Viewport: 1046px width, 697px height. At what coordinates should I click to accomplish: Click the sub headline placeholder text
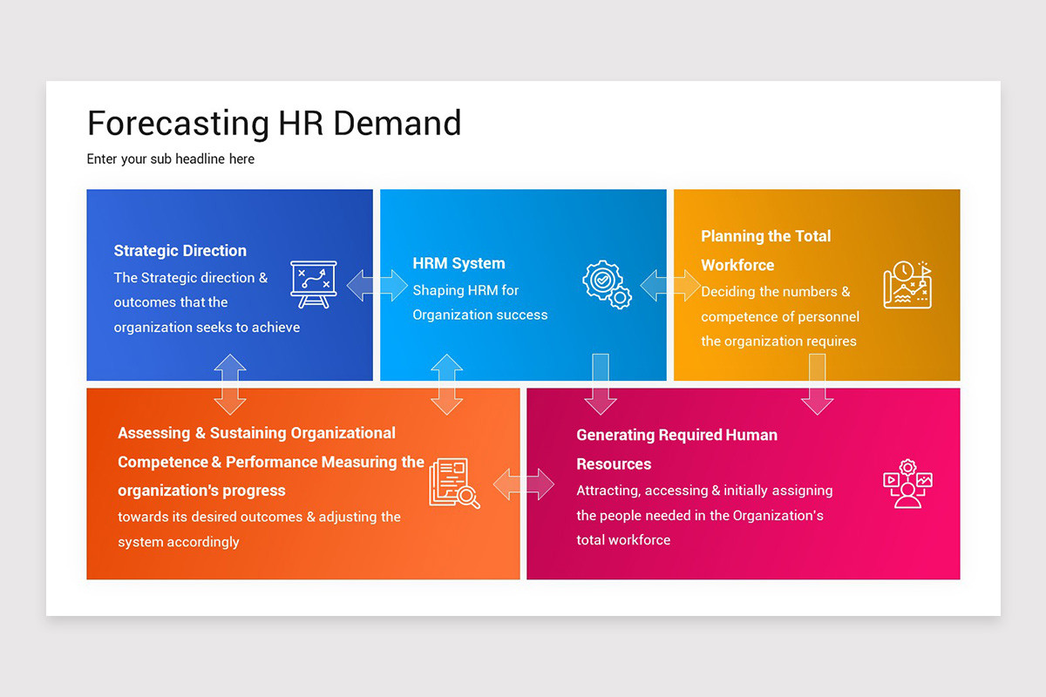pos(170,159)
